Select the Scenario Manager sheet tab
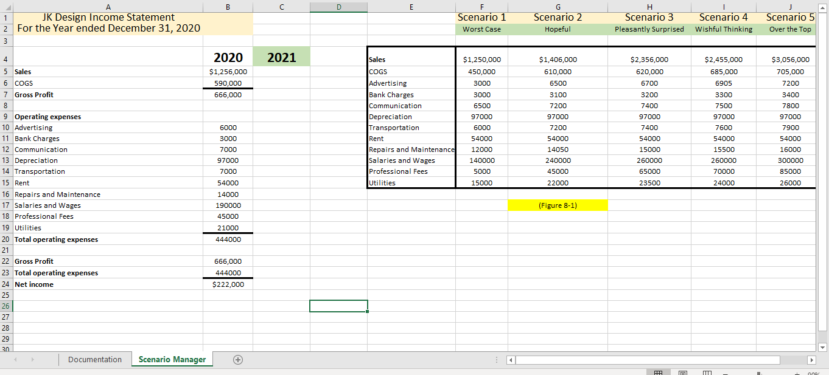 tap(172, 359)
